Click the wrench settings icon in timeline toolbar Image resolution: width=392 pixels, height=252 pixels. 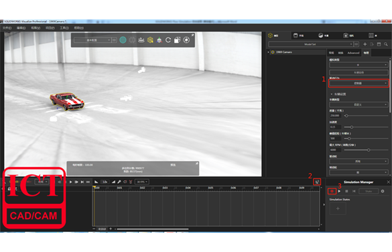point(119,182)
